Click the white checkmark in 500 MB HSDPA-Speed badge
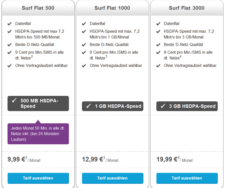This screenshot has width=227, height=188. [x=14, y=101]
